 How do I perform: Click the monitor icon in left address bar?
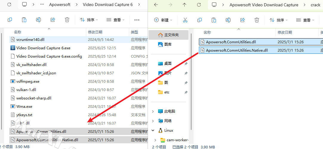[24, 4]
